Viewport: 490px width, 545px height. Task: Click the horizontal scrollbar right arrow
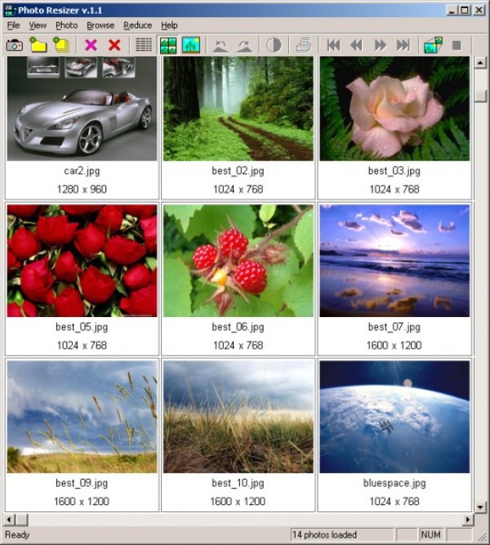click(x=468, y=520)
